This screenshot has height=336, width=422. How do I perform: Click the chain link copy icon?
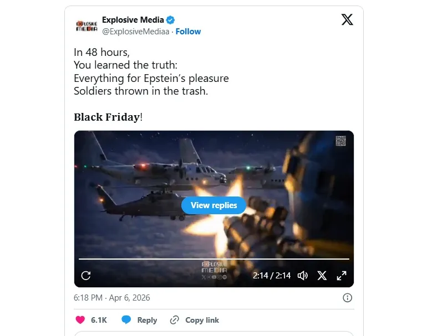[174, 320]
